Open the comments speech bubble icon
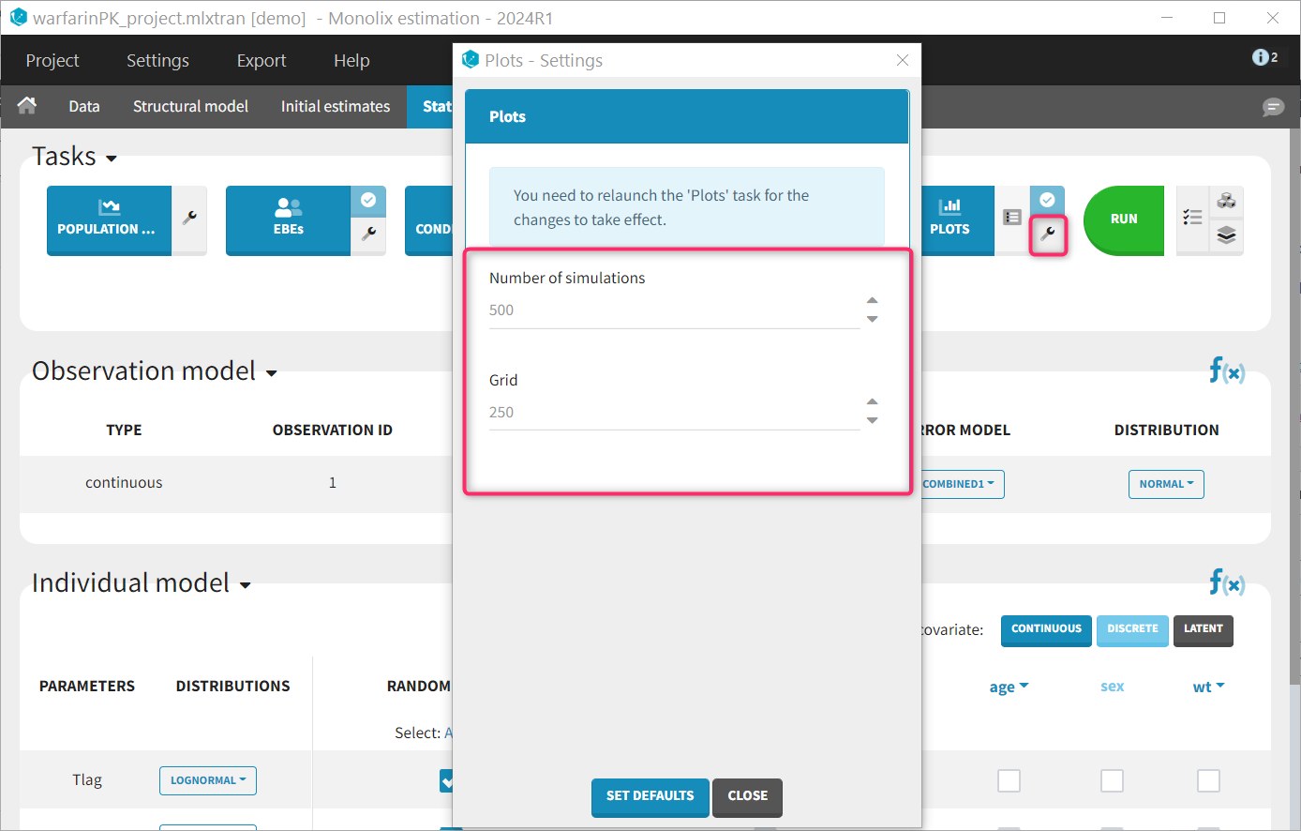 click(x=1273, y=107)
